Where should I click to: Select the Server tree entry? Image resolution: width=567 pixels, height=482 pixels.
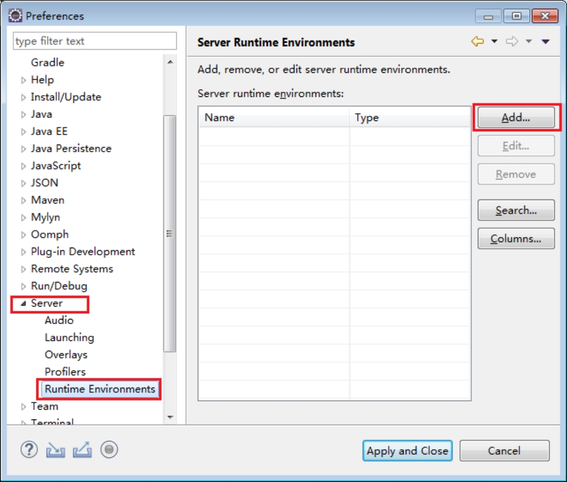tap(47, 303)
